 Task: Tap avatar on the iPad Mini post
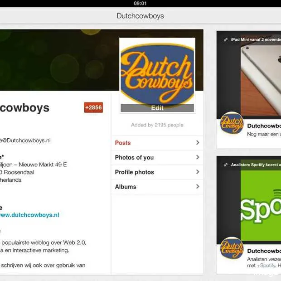[232, 123]
